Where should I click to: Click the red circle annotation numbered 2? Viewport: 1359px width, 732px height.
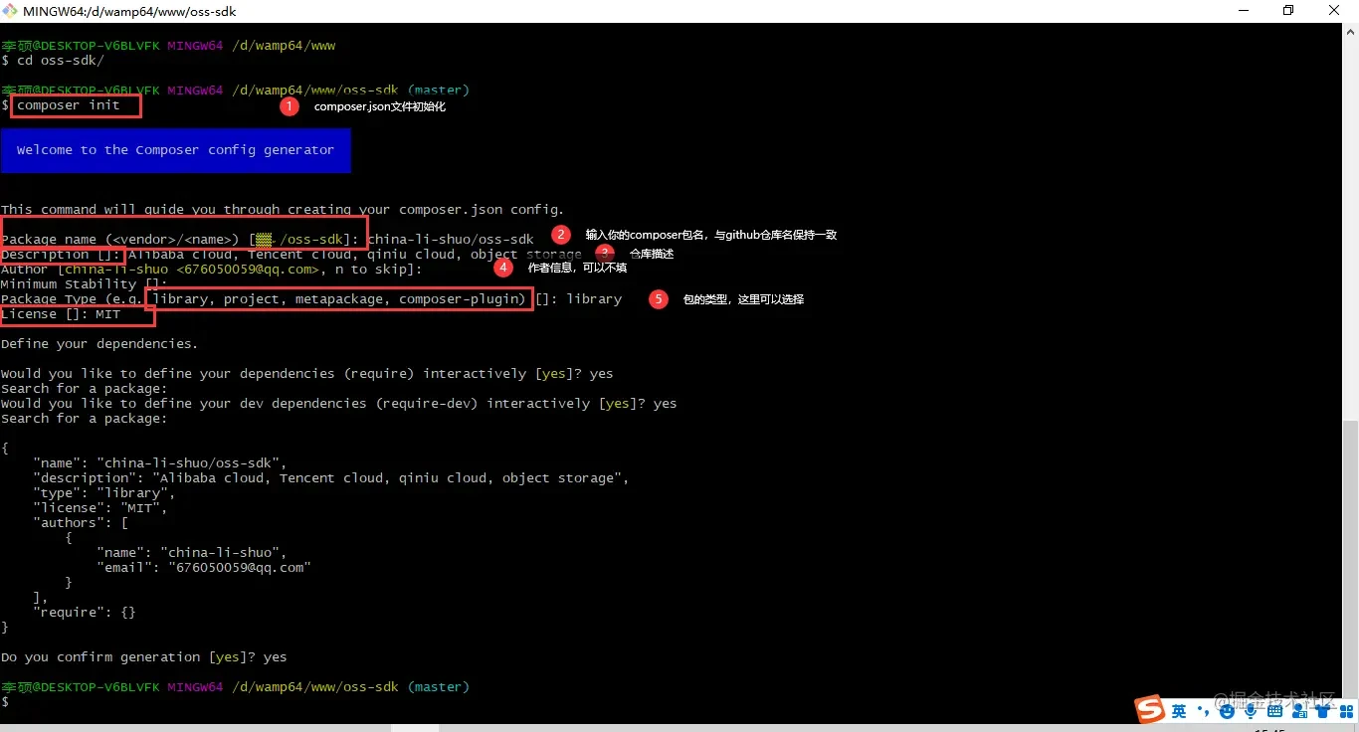point(561,235)
